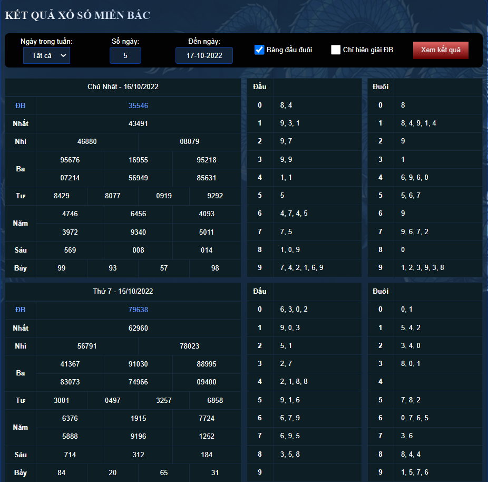Click the first Đầu column header

(x=260, y=86)
